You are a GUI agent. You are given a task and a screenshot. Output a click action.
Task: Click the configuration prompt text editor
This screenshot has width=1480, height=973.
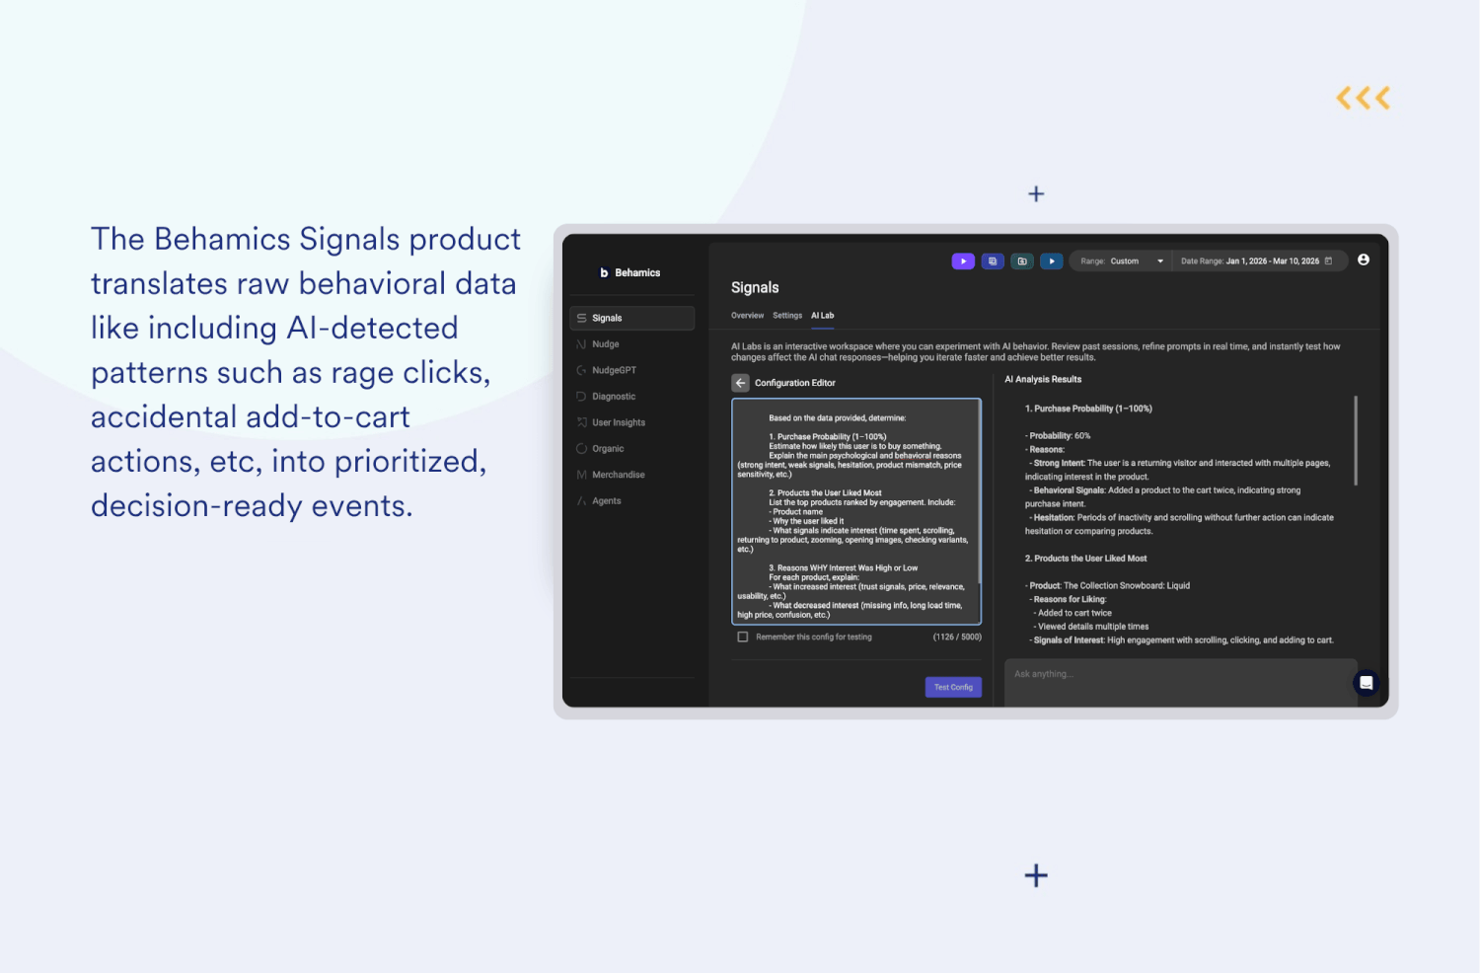(855, 511)
